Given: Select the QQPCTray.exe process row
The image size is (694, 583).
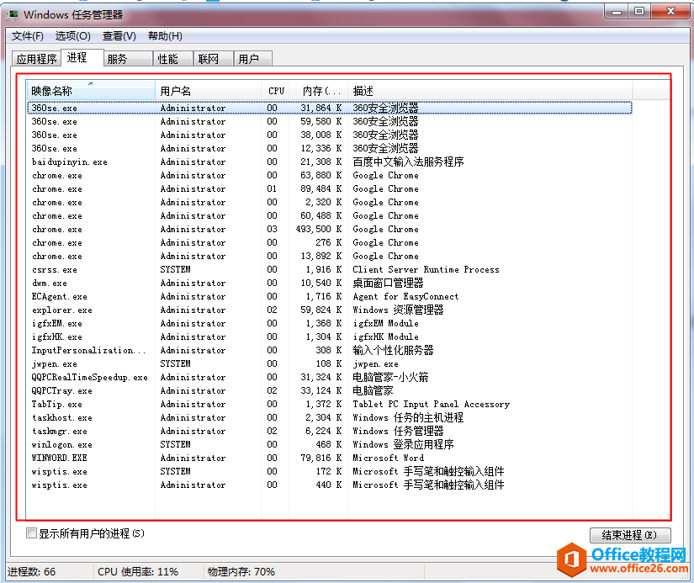Looking at the screenshot, I should tap(64, 390).
